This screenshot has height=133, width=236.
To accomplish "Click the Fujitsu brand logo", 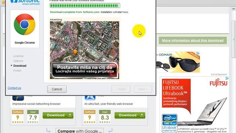I will (x=218, y=83).
